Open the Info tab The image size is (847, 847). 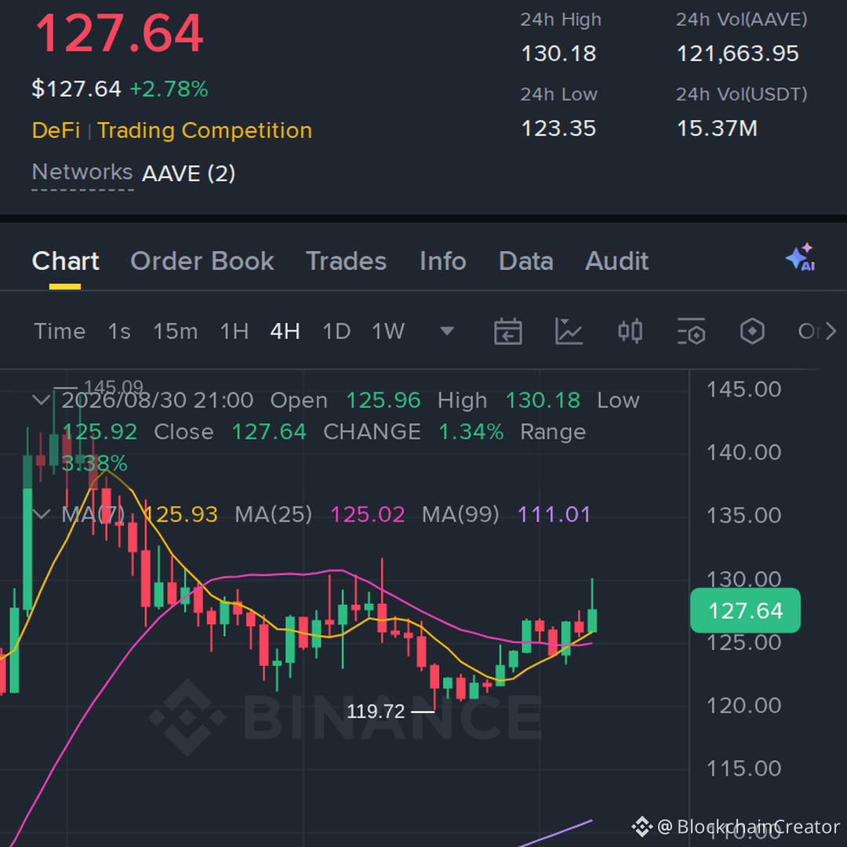pos(443,261)
